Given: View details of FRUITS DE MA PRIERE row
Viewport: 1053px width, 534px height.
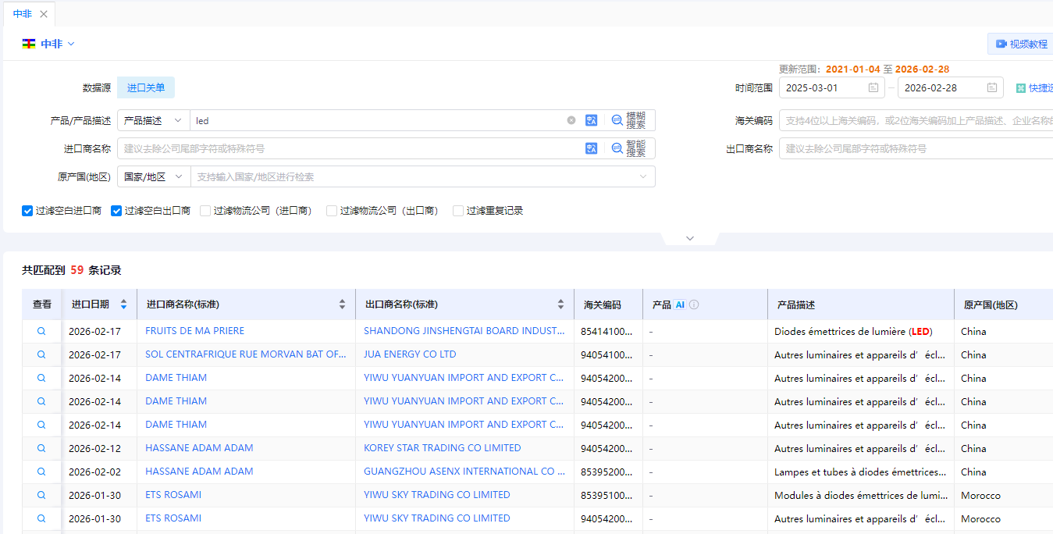Looking at the screenshot, I should (x=41, y=331).
